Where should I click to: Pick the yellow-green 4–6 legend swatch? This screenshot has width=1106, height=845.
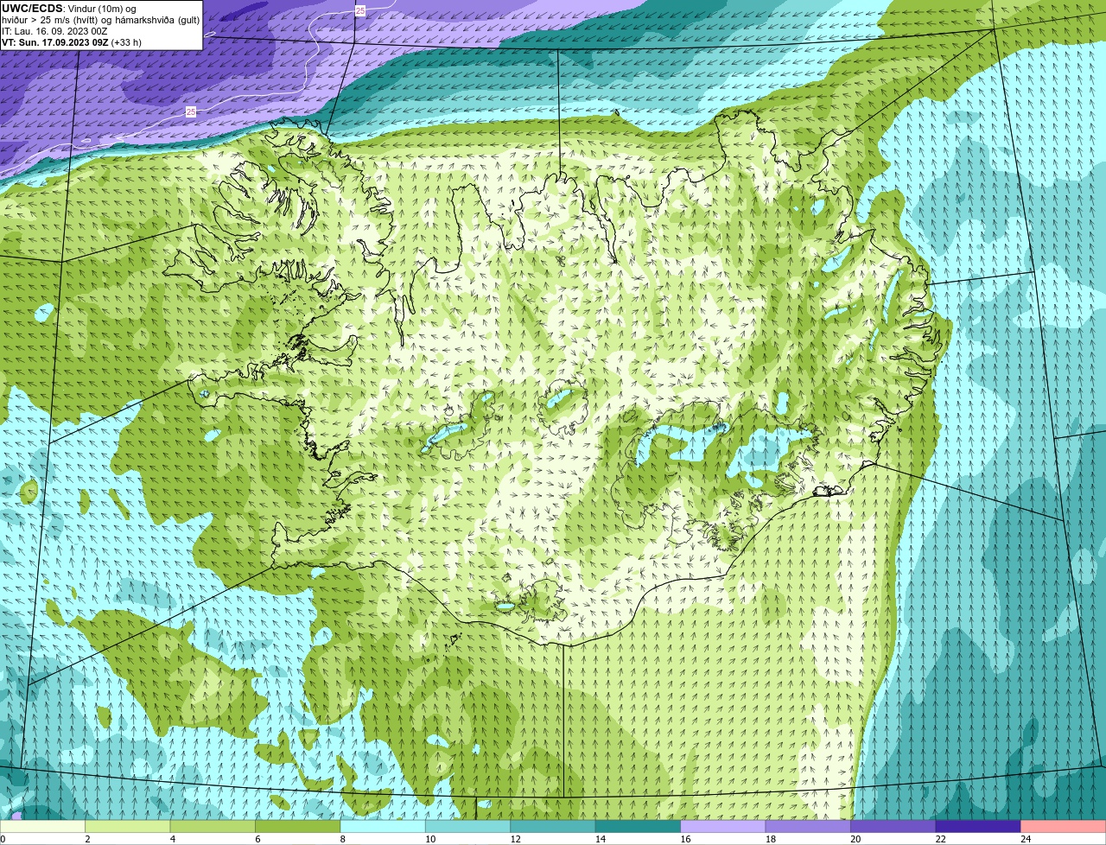[x=213, y=826]
